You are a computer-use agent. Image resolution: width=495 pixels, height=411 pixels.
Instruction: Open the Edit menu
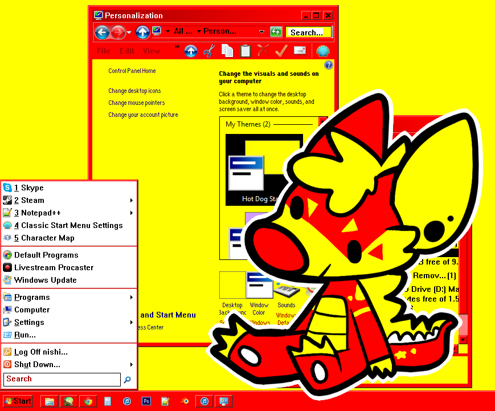126,51
